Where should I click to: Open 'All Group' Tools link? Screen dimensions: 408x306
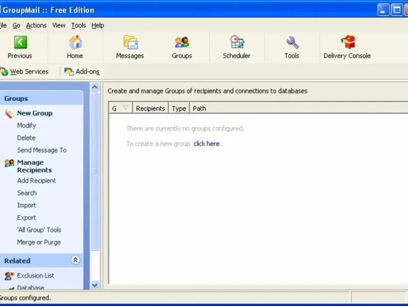pos(39,230)
